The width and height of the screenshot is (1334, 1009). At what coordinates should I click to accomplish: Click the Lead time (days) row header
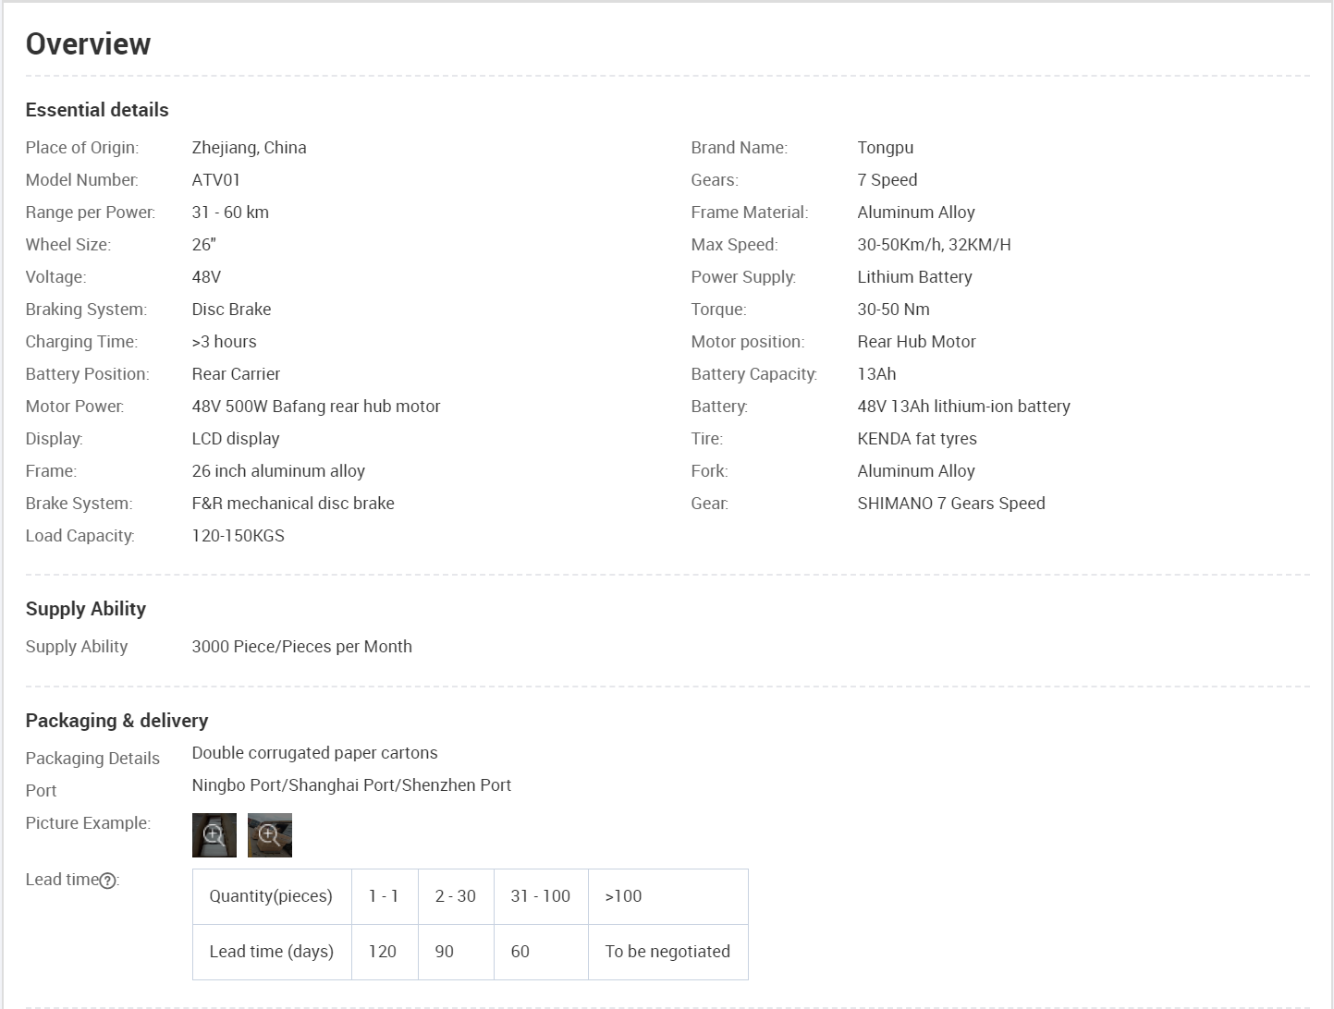271,952
